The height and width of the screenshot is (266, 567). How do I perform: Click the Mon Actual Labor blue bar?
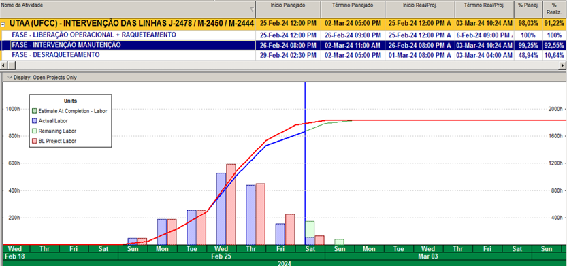pos(162,232)
